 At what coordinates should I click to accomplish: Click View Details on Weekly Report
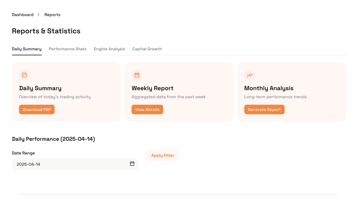tap(147, 110)
